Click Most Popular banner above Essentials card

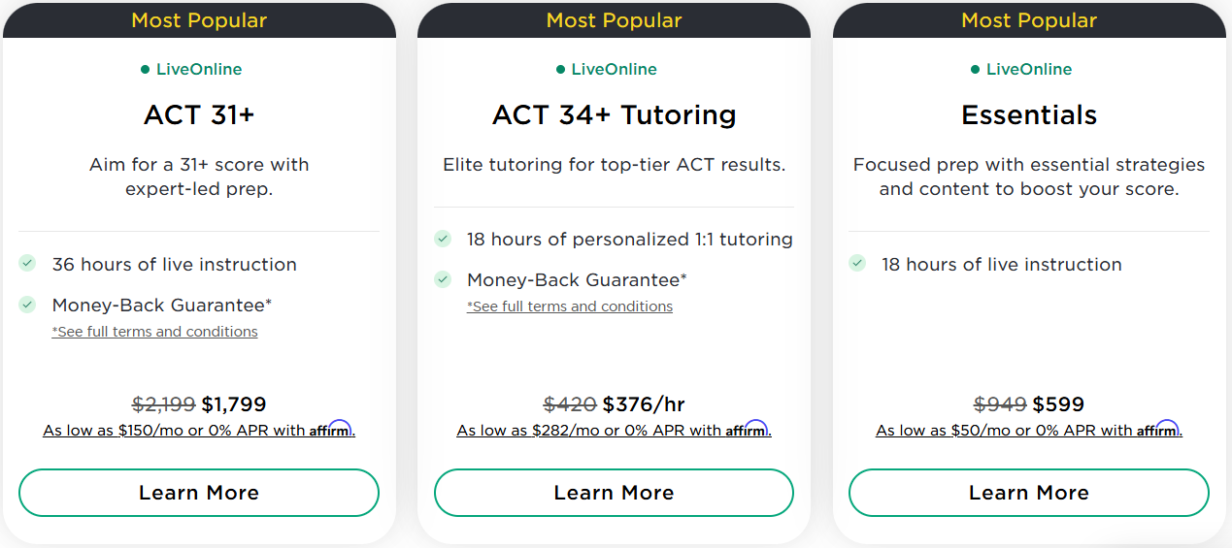point(1029,20)
